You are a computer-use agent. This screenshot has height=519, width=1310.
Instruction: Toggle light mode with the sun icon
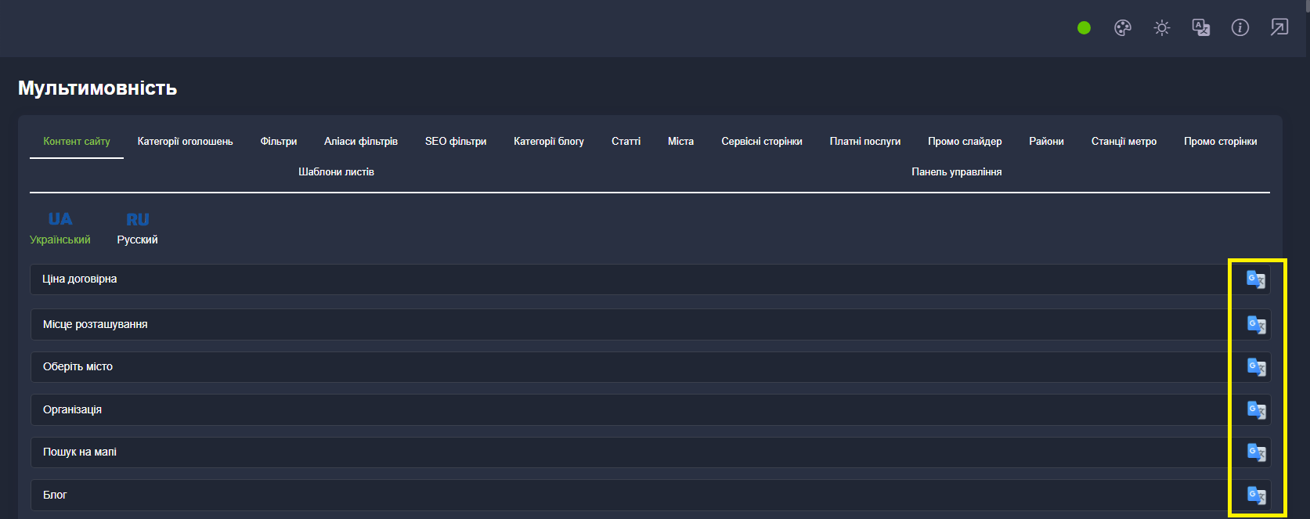(x=1161, y=28)
